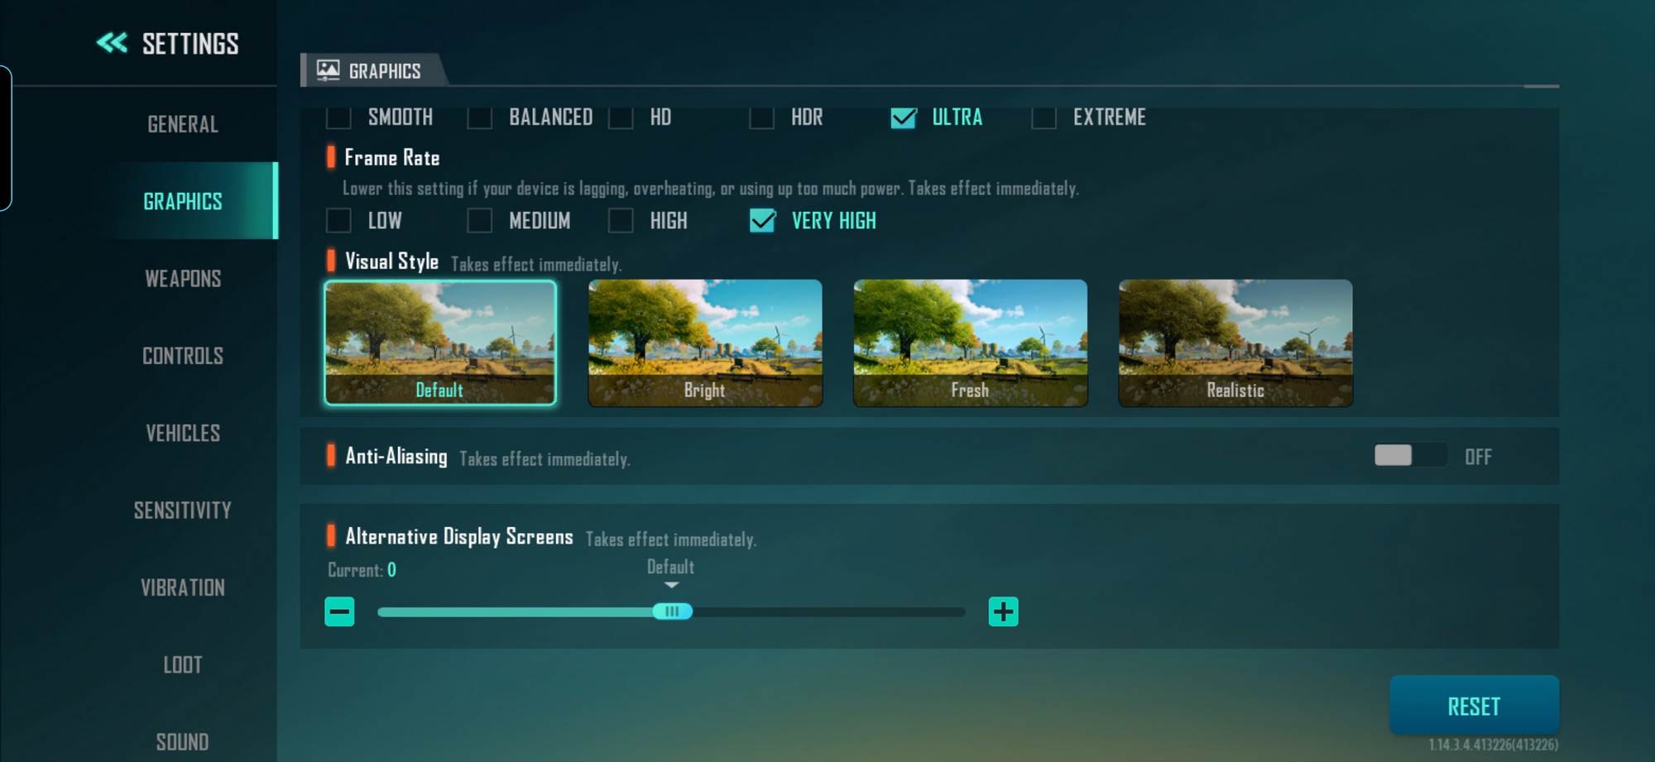Set frame rate to Medium

click(479, 221)
